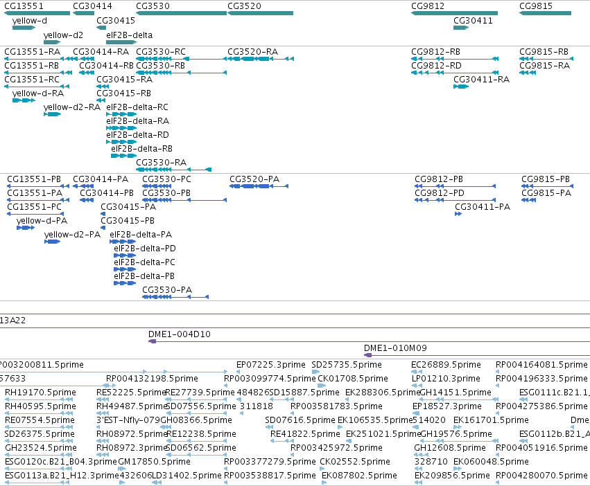Select protein CG9812-PD
This screenshot has height=486, width=590.
click(455, 200)
